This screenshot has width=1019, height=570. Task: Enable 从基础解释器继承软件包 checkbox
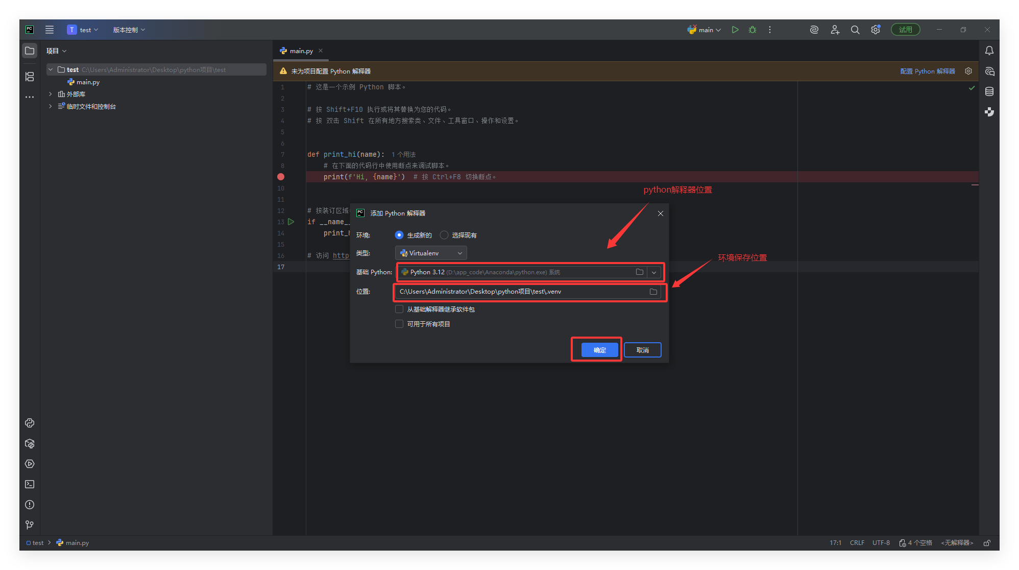pos(399,309)
